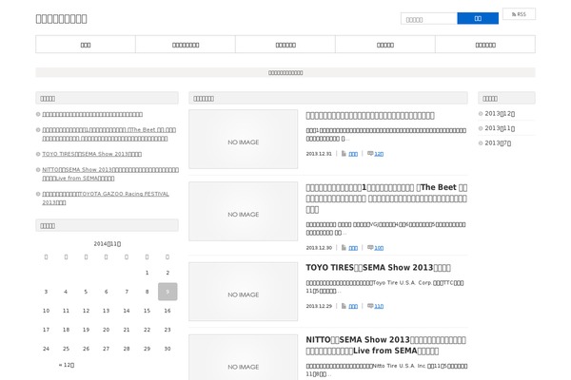Open the 'TOYO TIRES SEMA Show 2013' article headline

point(378,268)
